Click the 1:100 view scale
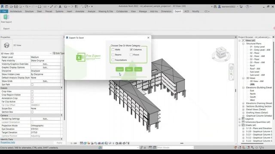This screenshot has width=275, height=154. coord(73,143)
